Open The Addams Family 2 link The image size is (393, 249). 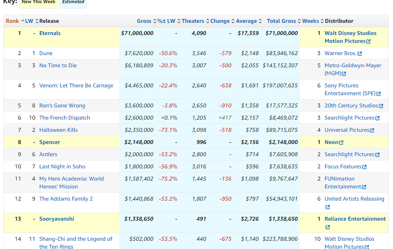(66, 199)
